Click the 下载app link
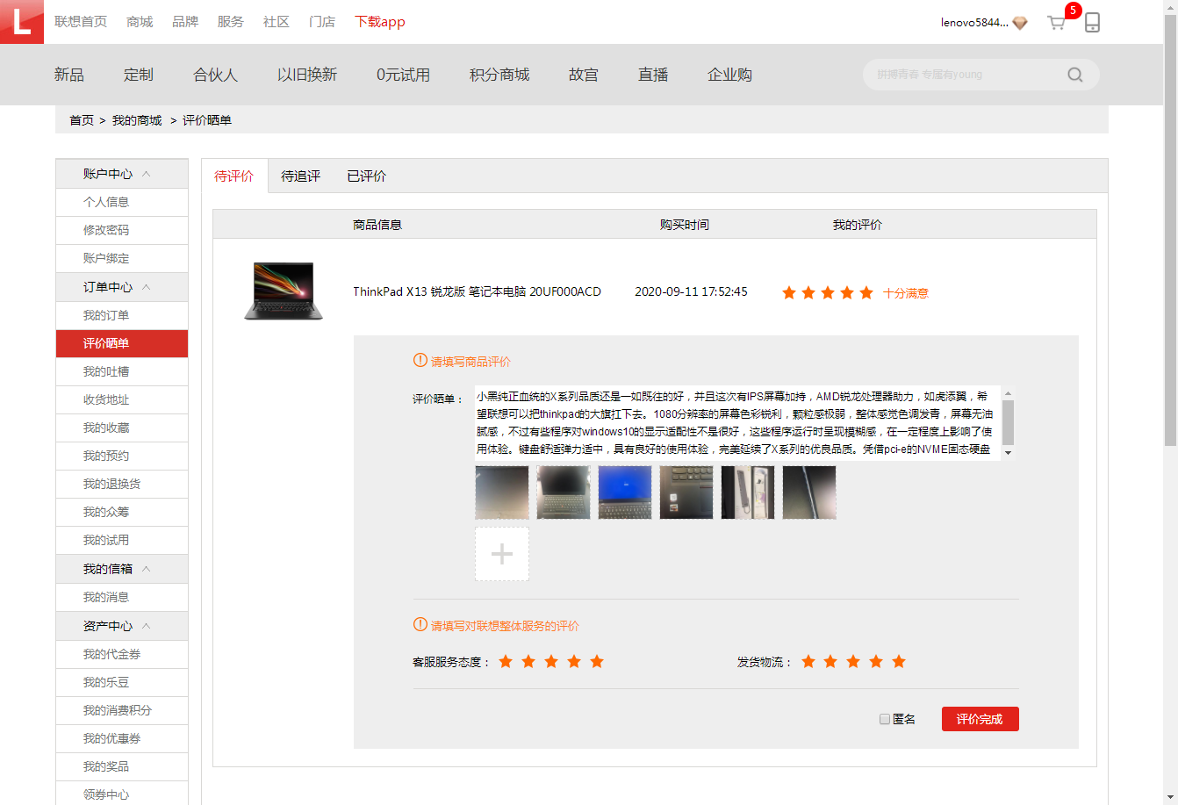This screenshot has width=1178, height=805. (x=380, y=22)
